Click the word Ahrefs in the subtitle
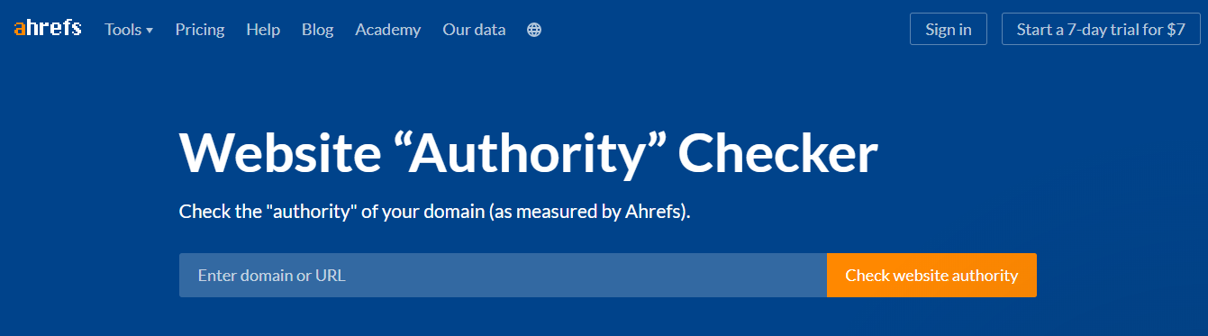This screenshot has height=336, width=1208. tap(653, 213)
